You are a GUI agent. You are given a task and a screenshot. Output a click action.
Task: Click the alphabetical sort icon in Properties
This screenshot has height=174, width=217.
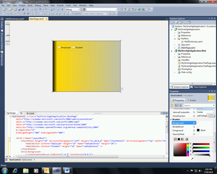click(x=176, y=105)
